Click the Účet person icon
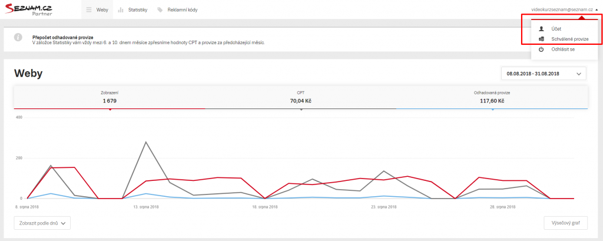Image resolution: width=603 pixels, height=241 pixels. point(542,28)
